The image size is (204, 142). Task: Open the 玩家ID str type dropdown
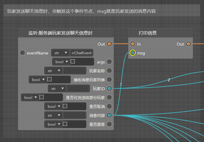58,89
